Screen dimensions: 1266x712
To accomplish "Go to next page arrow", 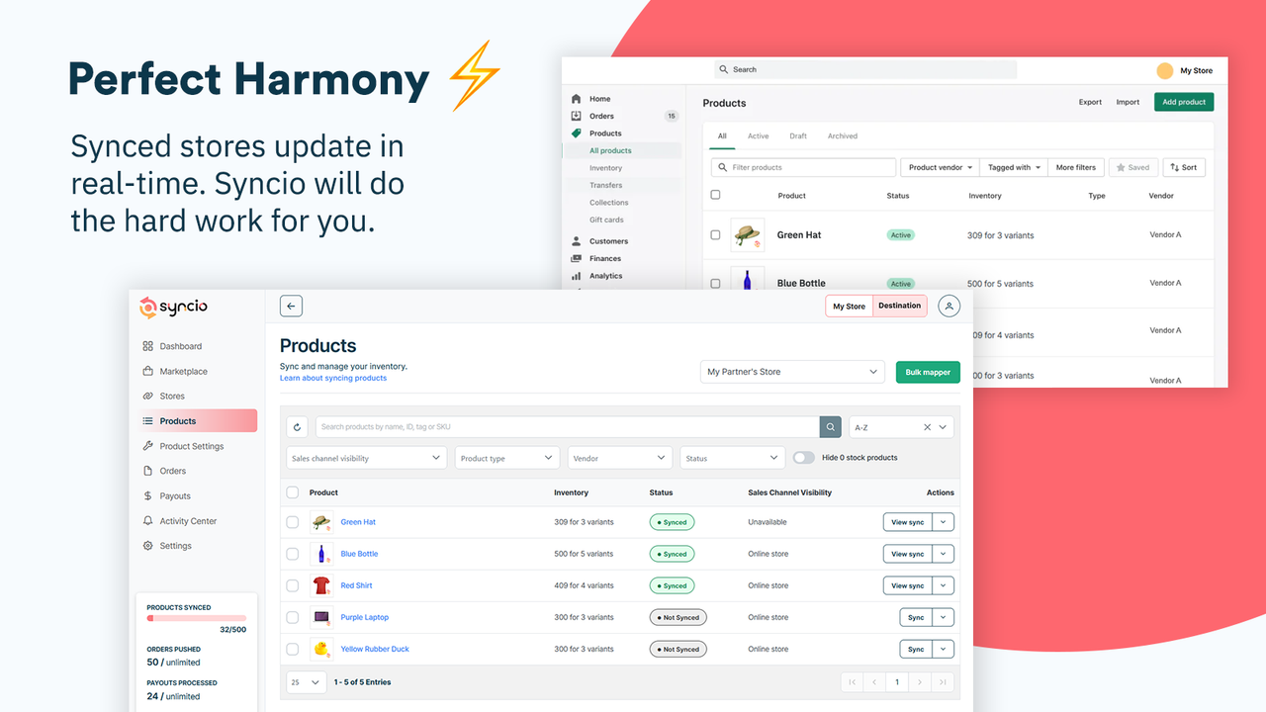I will tap(920, 682).
